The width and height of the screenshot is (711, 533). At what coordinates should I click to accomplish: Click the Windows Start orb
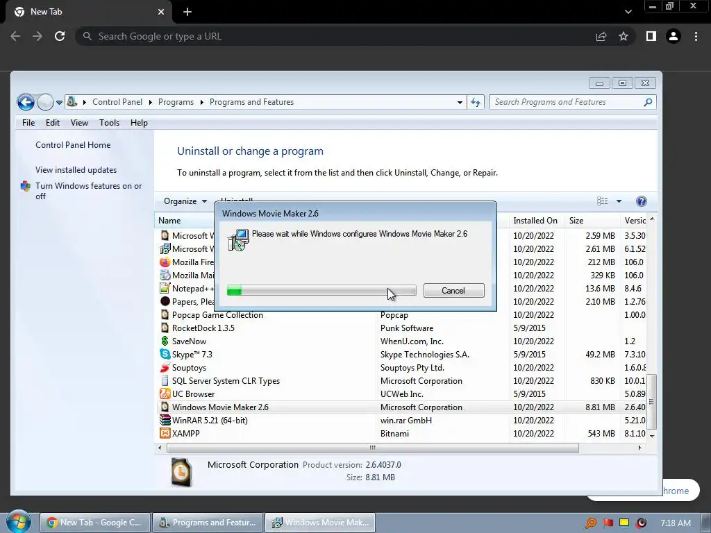(19, 522)
